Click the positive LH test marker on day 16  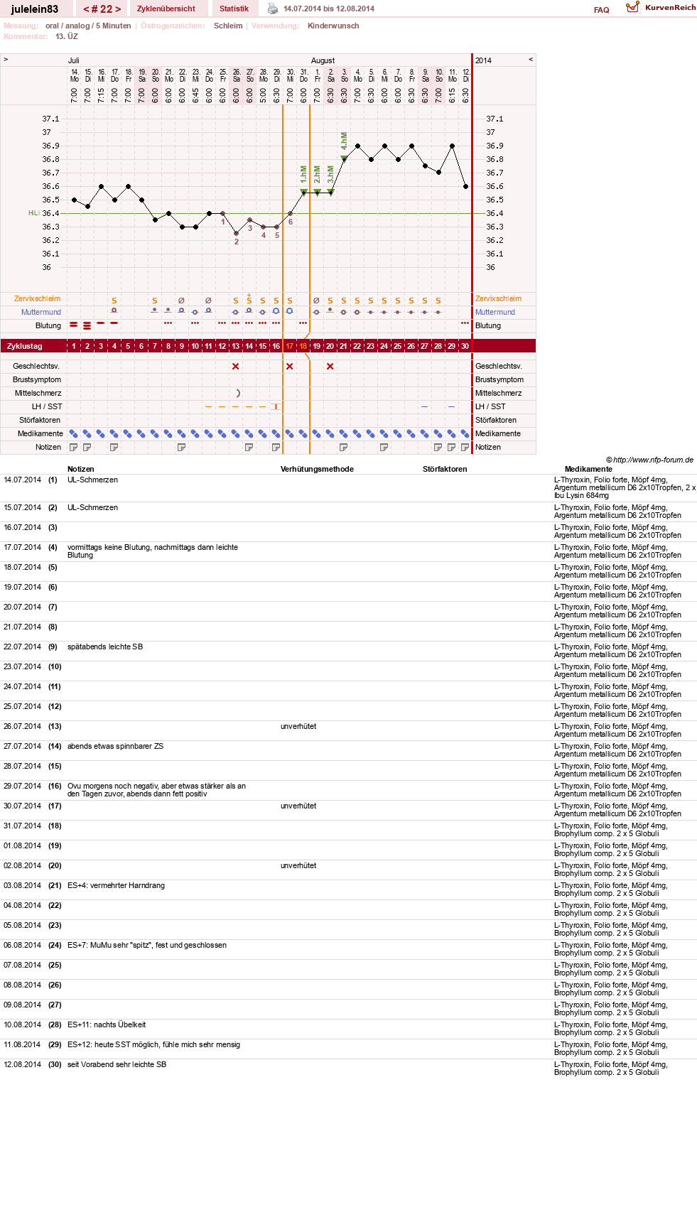[276, 407]
